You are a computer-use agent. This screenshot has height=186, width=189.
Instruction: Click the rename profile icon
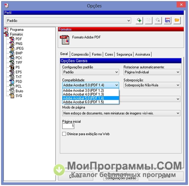click(x=149, y=20)
